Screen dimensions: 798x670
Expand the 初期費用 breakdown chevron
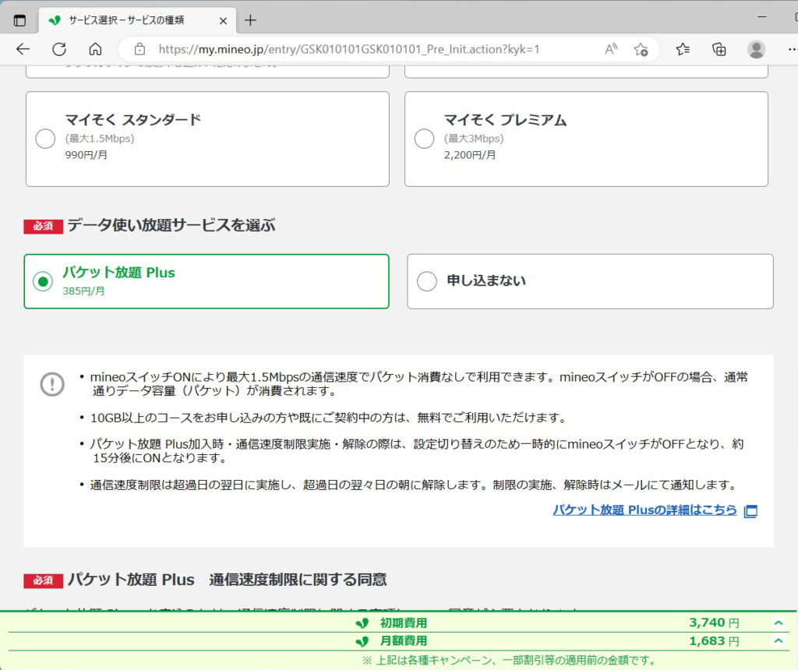tap(779, 622)
